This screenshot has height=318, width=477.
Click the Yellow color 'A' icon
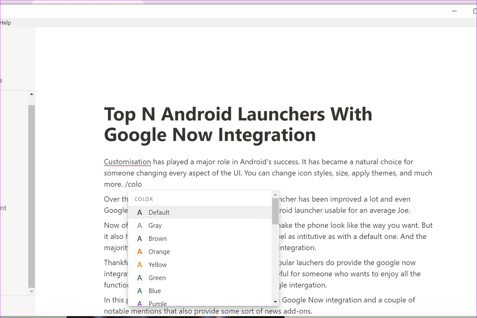click(x=139, y=265)
